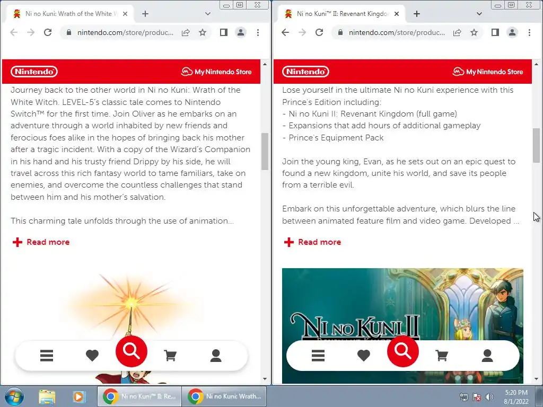
Task: Reload page in left Chrome window
Action: [48, 32]
